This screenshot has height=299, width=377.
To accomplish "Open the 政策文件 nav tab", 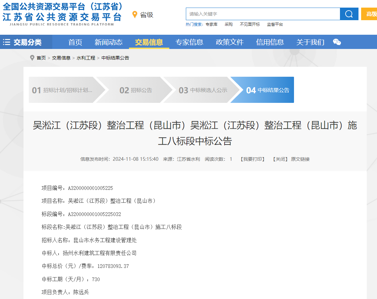I will pos(230,42).
